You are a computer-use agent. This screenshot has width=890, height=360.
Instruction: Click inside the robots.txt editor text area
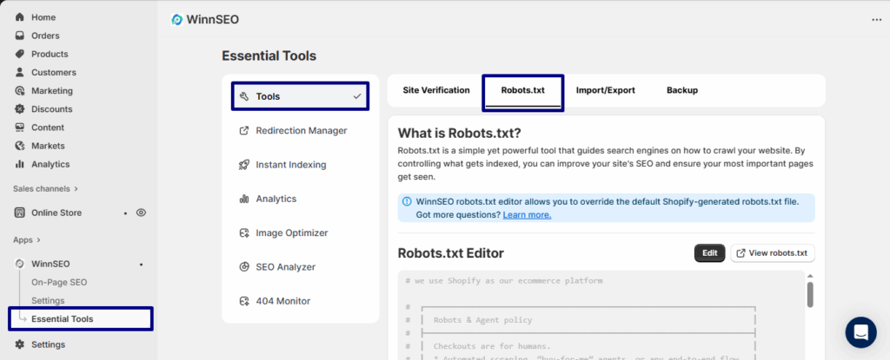[601, 315]
